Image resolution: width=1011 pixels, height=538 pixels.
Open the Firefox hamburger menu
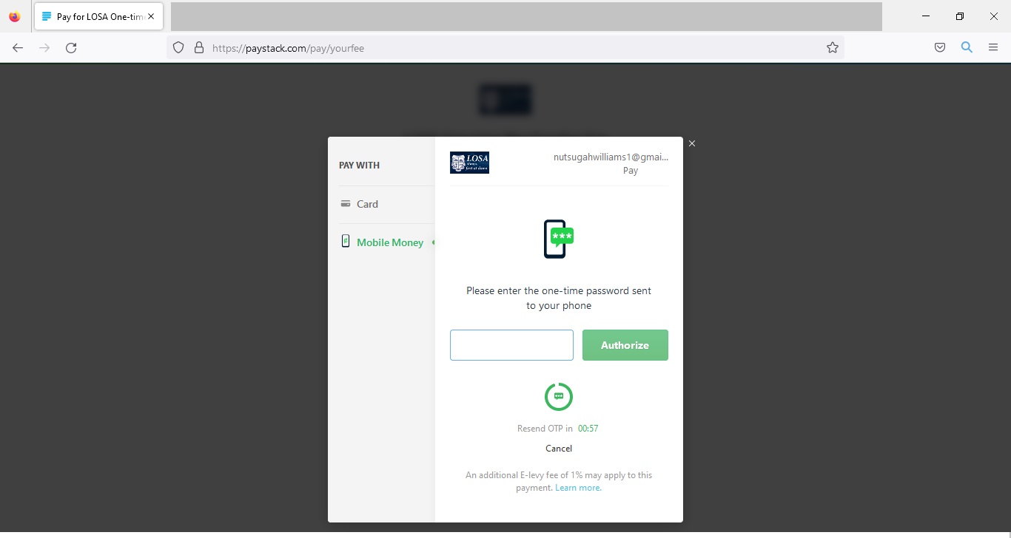[993, 48]
